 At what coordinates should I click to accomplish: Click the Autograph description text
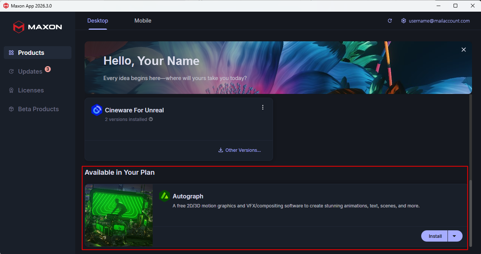pos(296,206)
